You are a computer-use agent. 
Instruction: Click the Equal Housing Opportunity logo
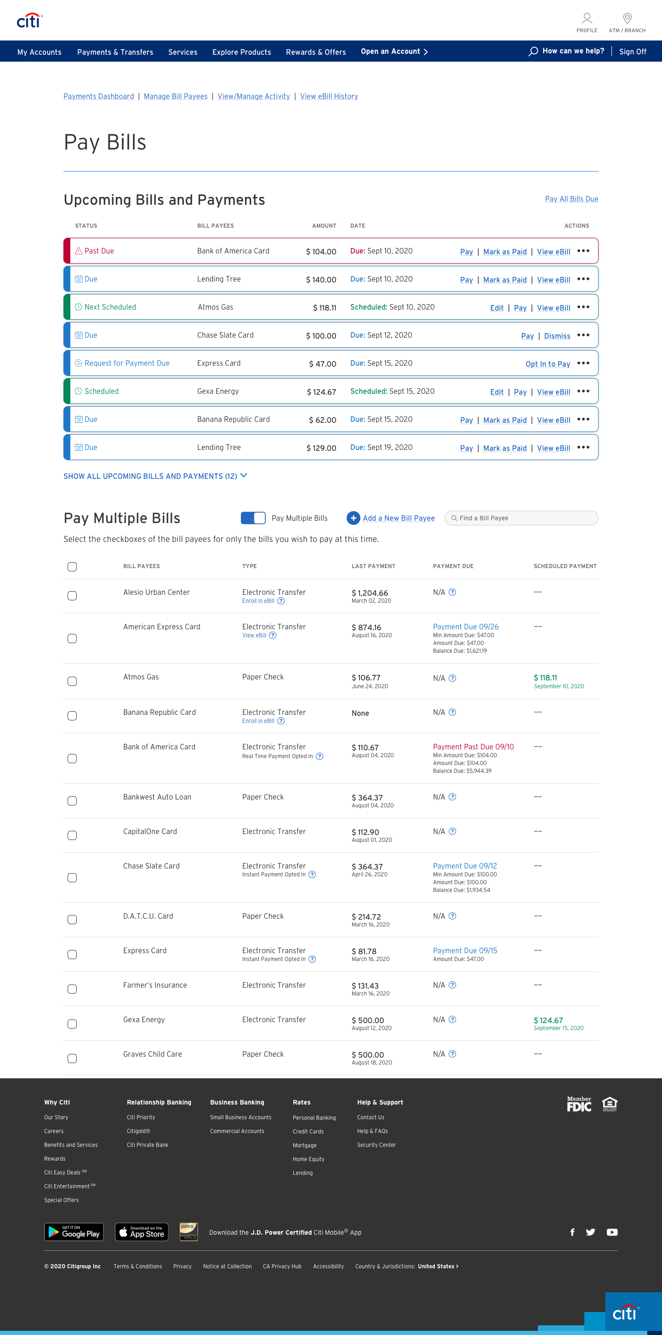click(x=610, y=1104)
